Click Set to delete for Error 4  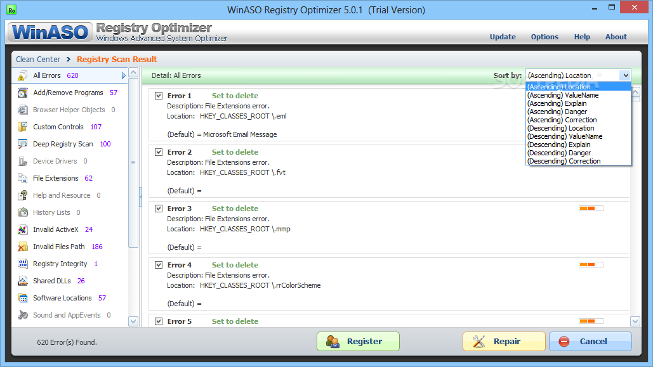pyautogui.click(x=235, y=265)
